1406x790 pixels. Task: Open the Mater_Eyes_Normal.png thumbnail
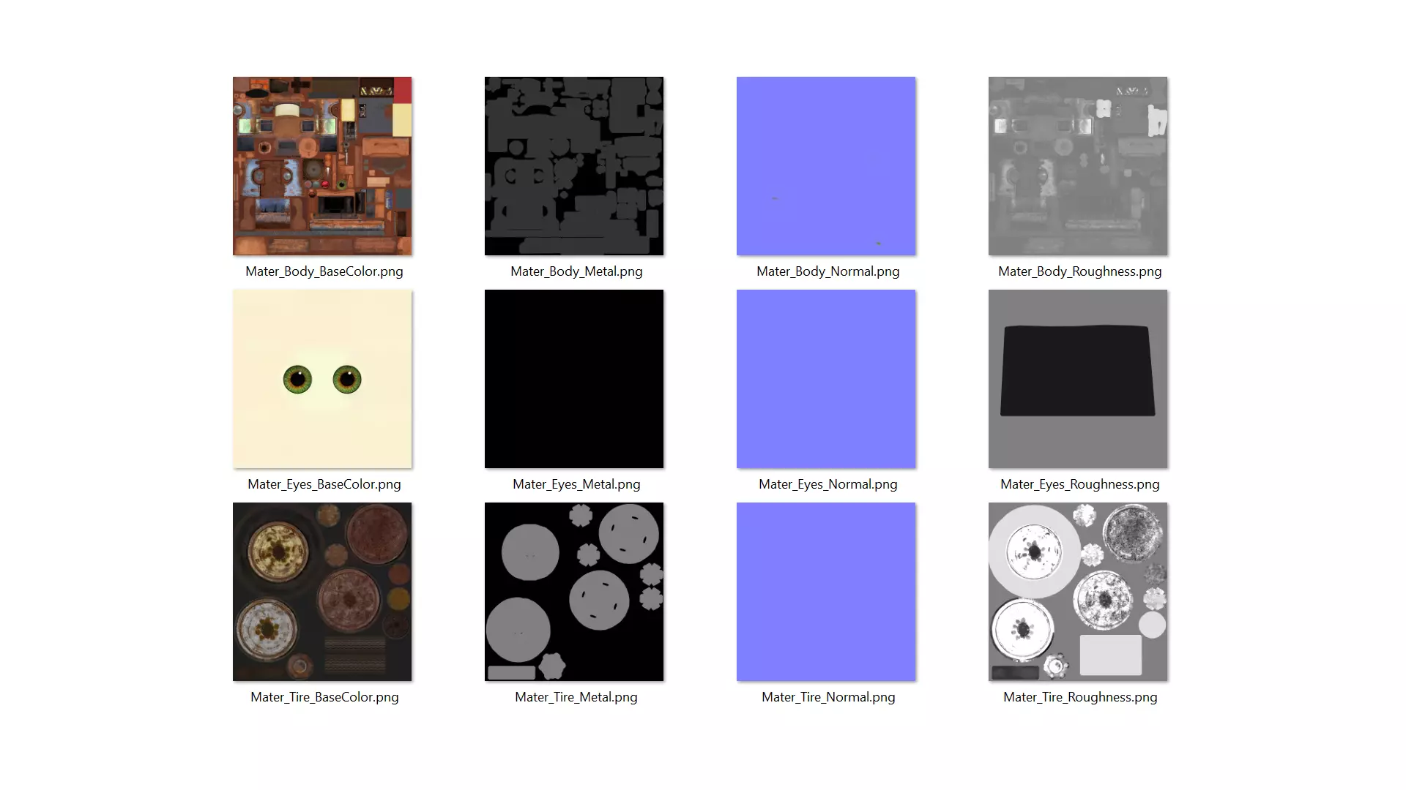click(x=826, y=379)
